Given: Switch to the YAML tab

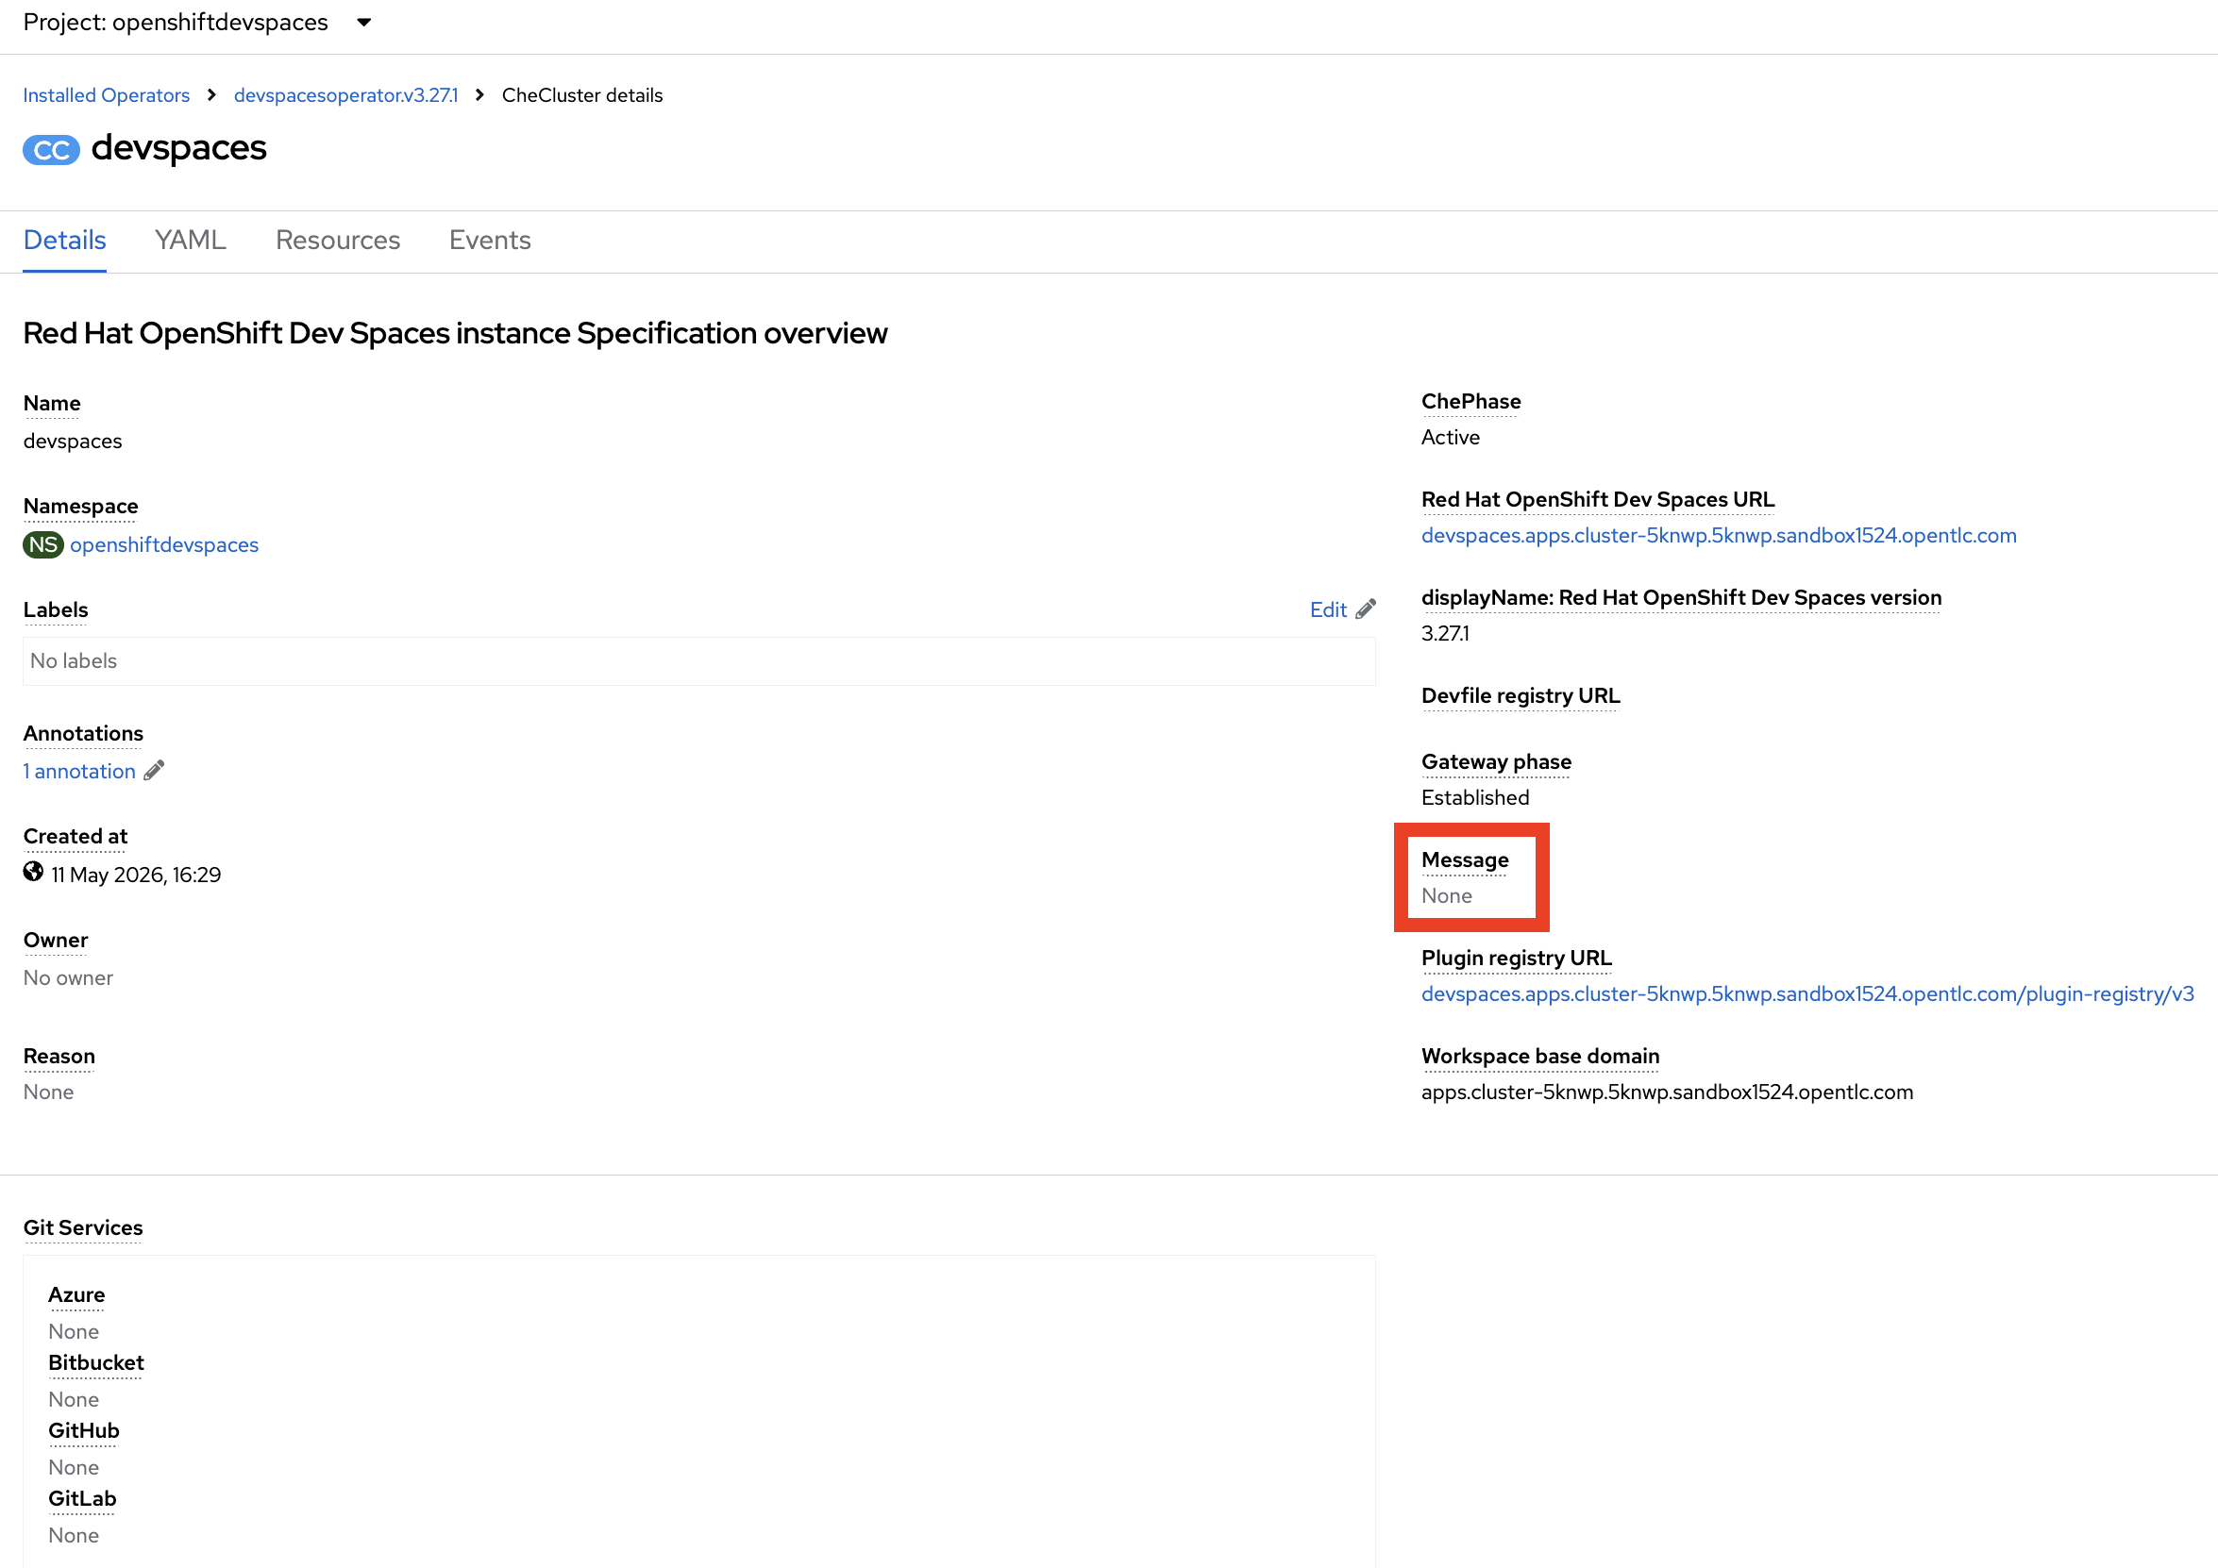Looking at the screenshot, I should click(191, 241).
